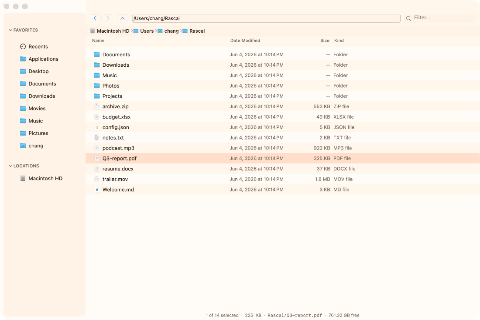This screenshot has height=320, width=480.
Task: Click the 922 KB size of podcast.mp3
Action: tap(322, 148)
